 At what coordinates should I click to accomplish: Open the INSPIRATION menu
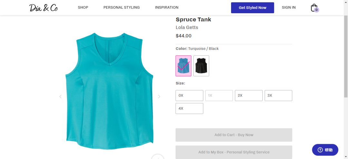coord(167,7)
